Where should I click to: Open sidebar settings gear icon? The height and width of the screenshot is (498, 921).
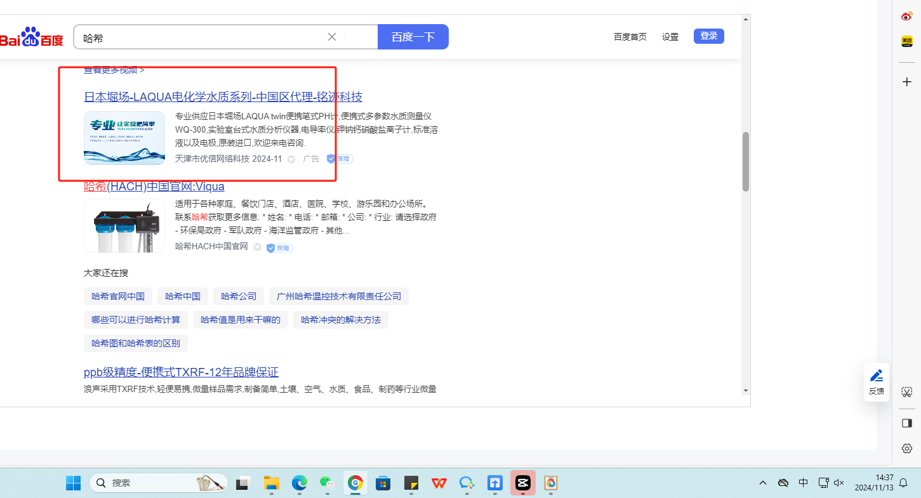tap(907, 449)
